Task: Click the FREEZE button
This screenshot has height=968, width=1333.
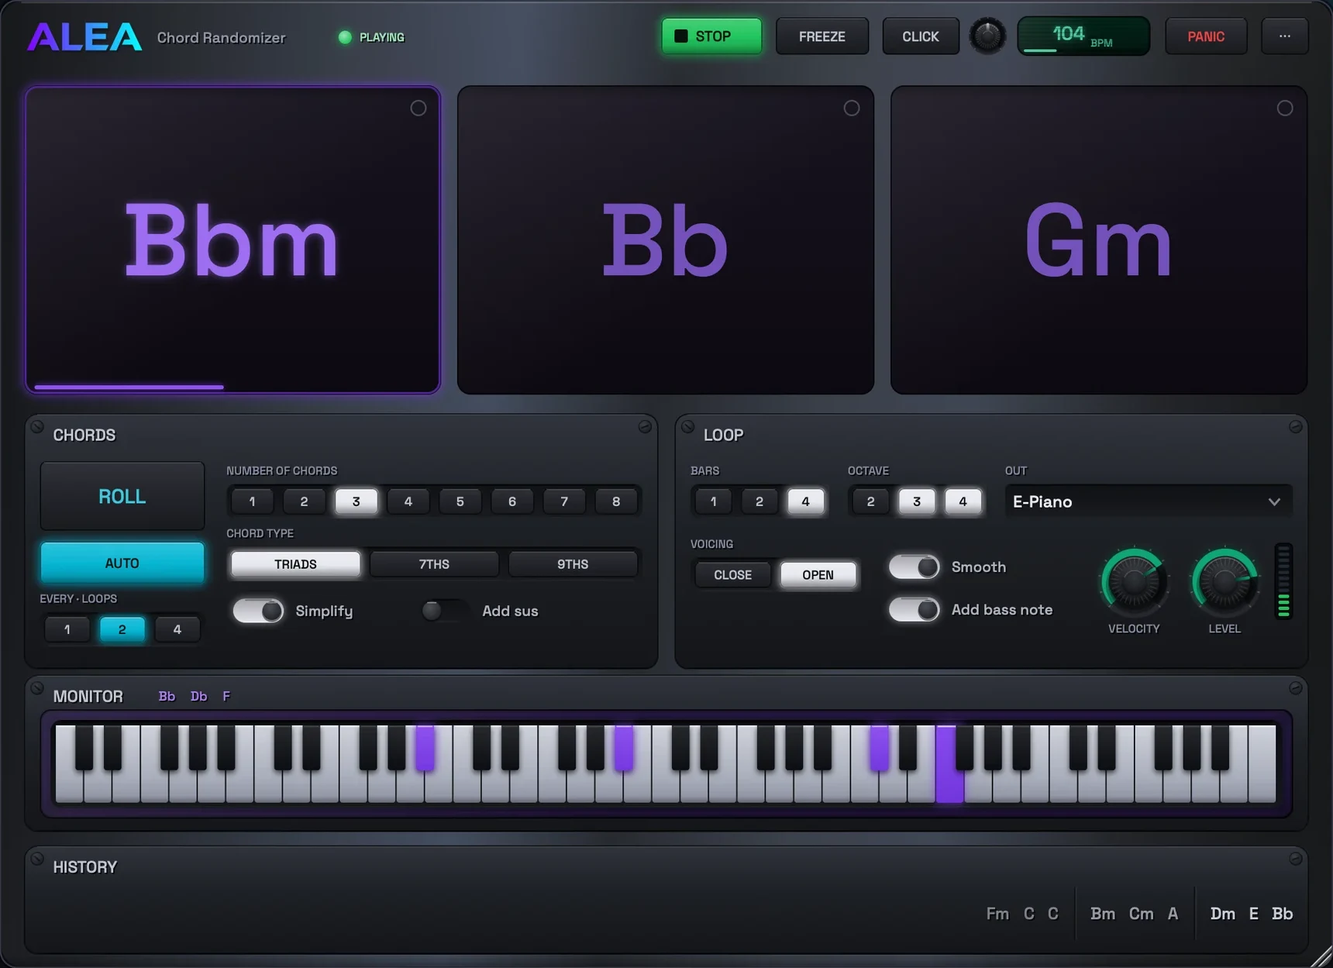Action: tap(821, 36)
